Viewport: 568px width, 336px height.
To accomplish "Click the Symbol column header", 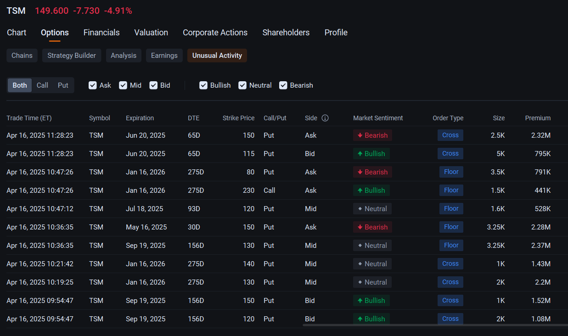I will (100, 118).
